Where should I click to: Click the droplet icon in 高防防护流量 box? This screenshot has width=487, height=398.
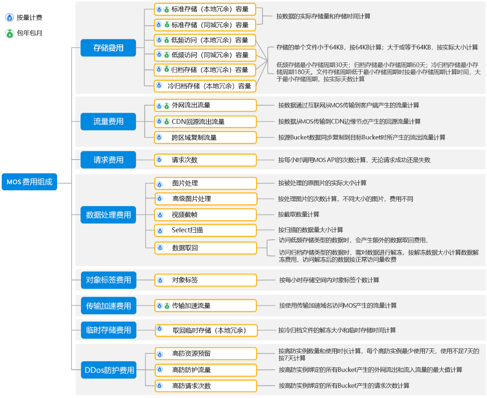click(160, 369)
